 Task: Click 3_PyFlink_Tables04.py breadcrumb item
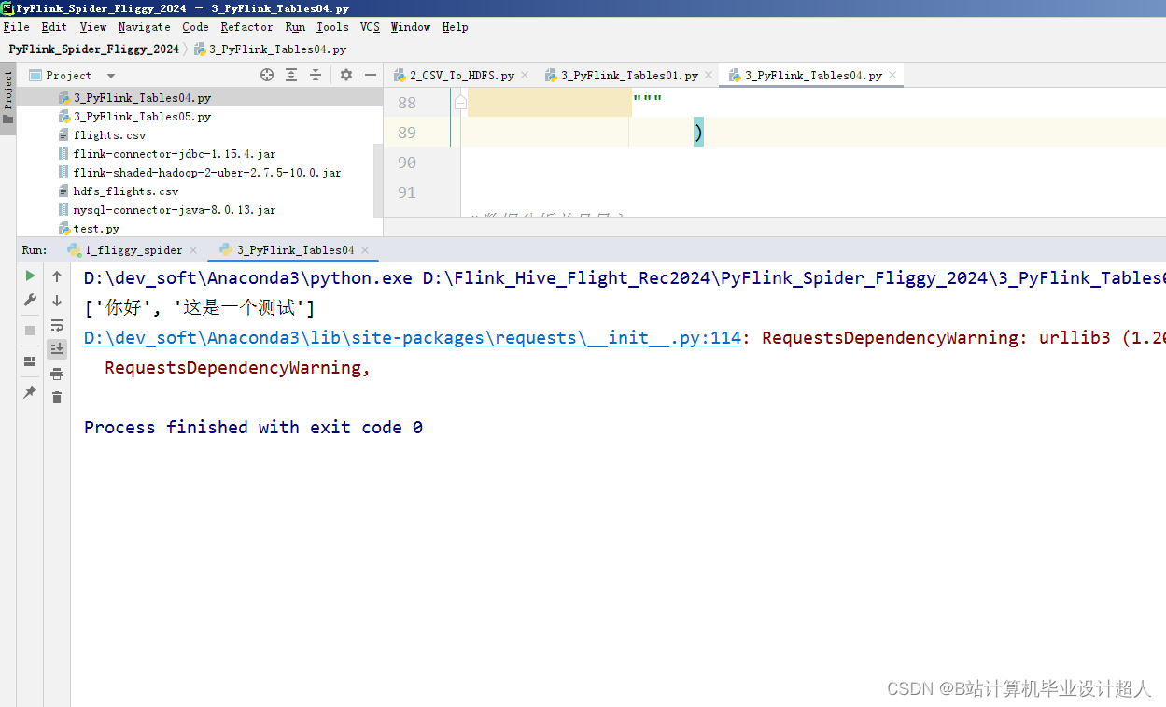pyautogui.click(x=271, y=49)
